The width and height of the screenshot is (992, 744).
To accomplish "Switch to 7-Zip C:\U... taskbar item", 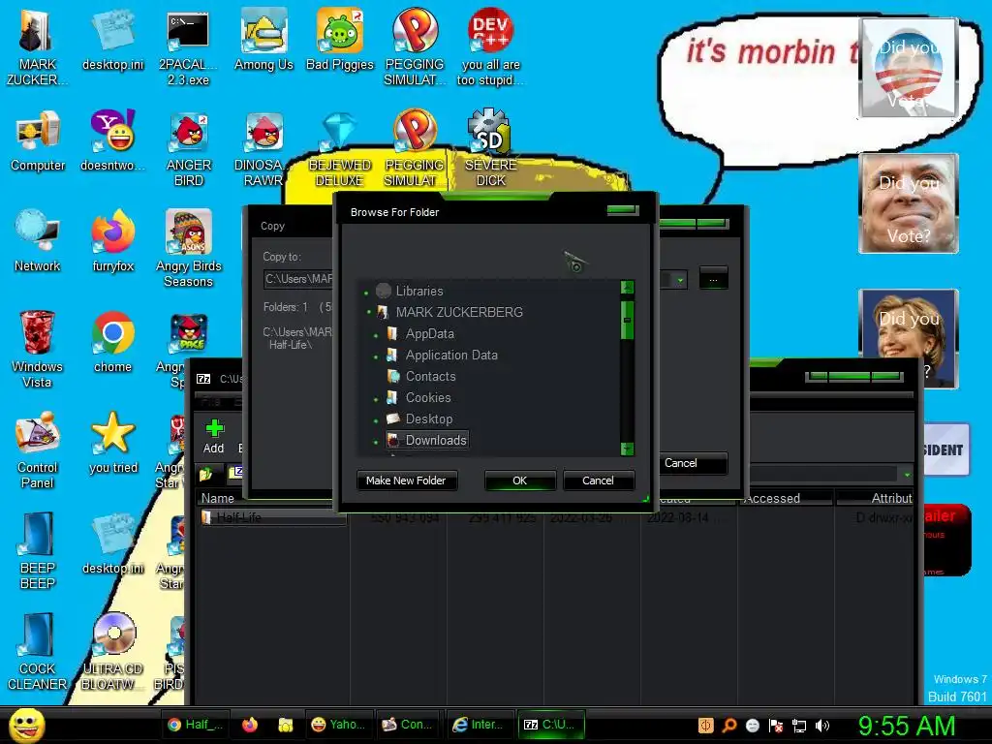I will (550, 725).
